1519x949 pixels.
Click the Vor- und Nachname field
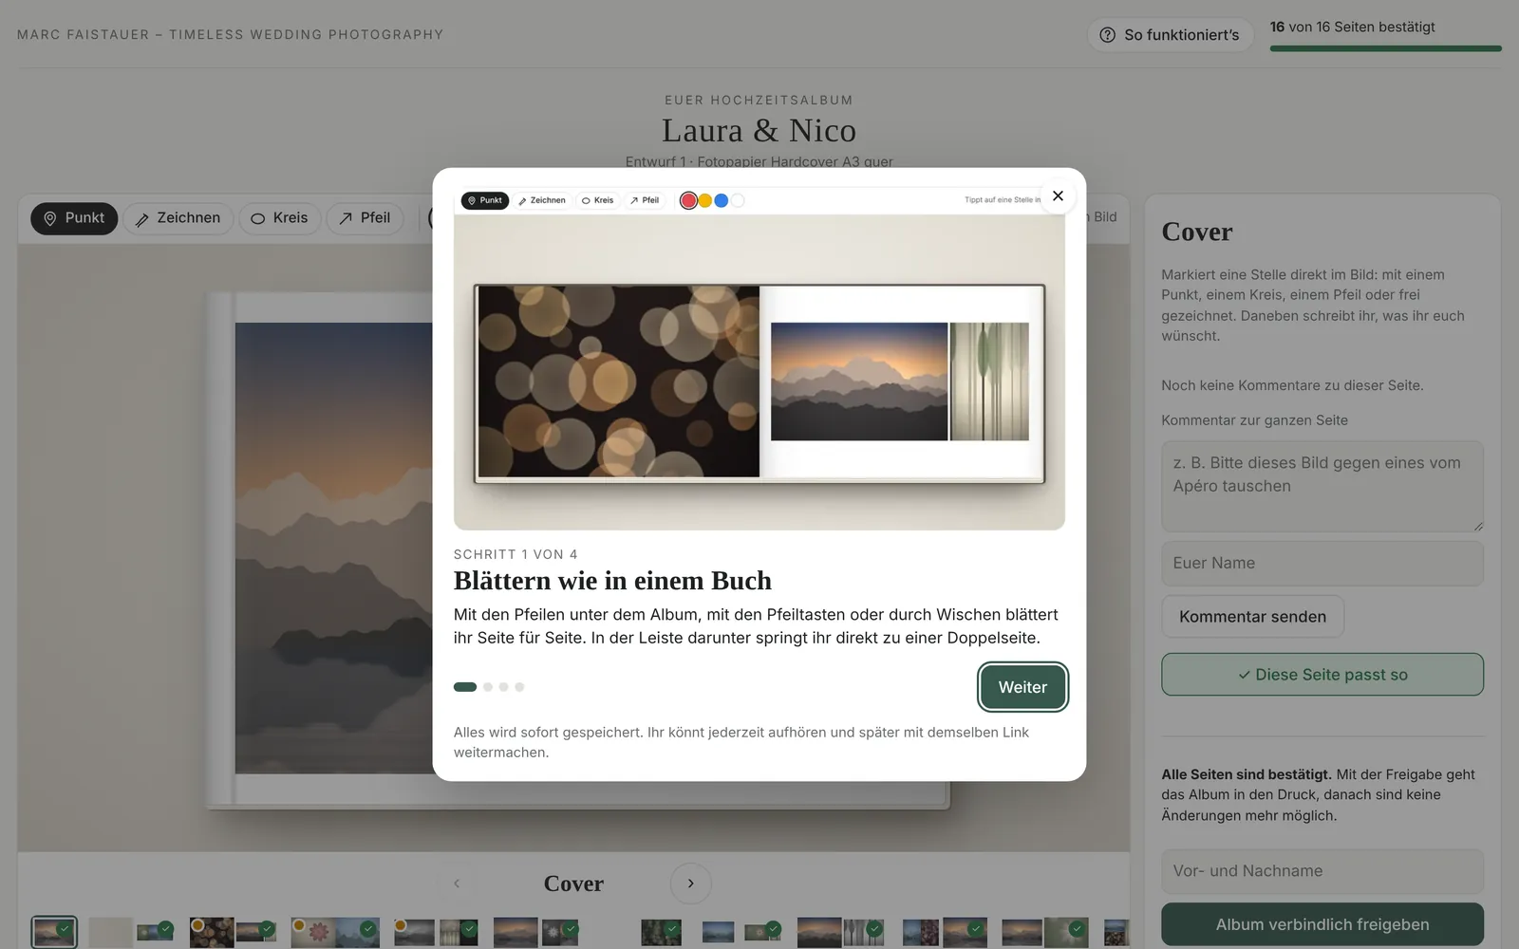click(x=1322, y=871)
